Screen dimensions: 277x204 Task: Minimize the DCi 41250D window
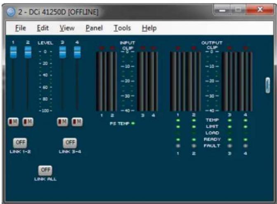click(222, 10)
